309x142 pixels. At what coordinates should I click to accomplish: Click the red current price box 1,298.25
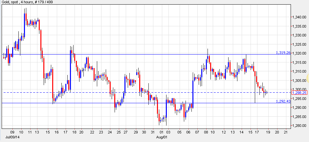click(x=299, y=92)
